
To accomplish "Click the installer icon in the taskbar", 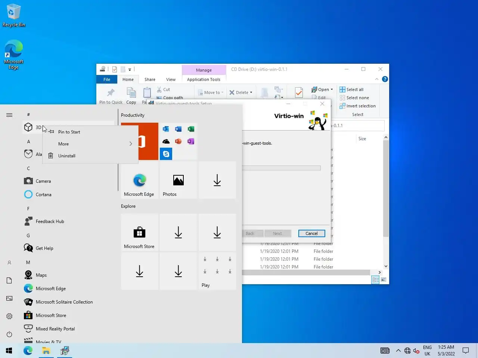I will tap(65, 351).
